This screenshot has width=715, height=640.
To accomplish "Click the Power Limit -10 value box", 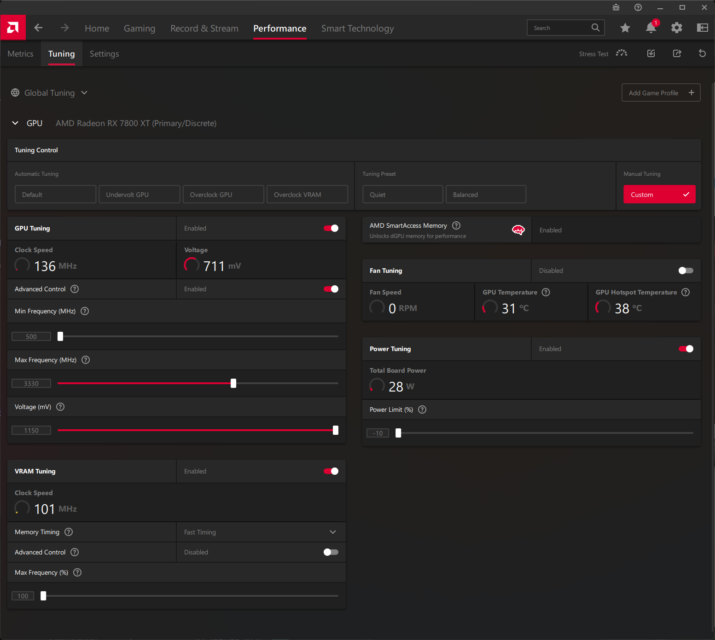I will point(378,433).
